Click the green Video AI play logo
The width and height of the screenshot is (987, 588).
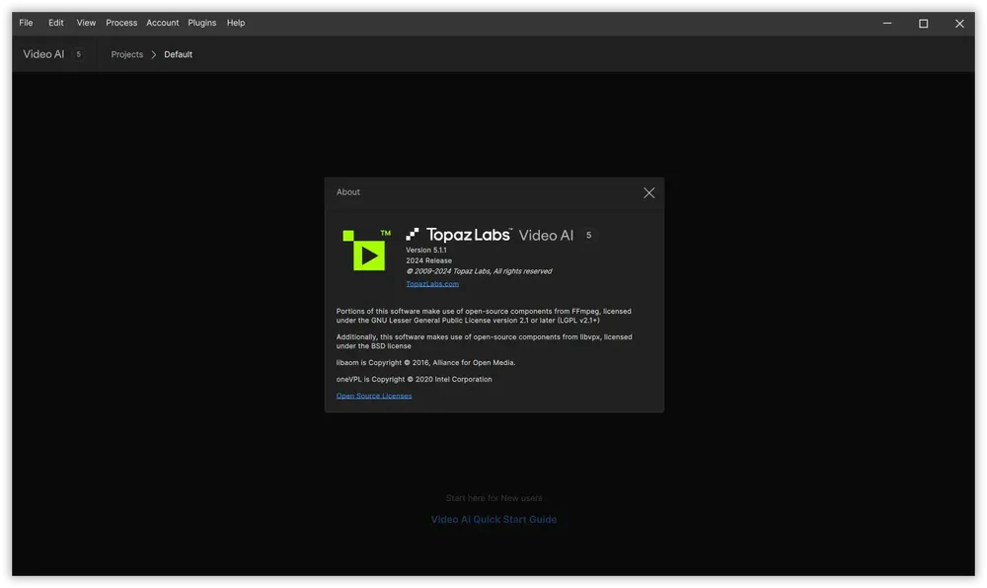pos(367,251)
